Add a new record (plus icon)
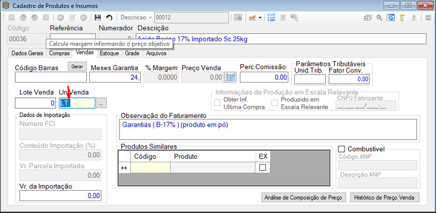This screenshot has width=436, height=213. (x=60, y=17)
